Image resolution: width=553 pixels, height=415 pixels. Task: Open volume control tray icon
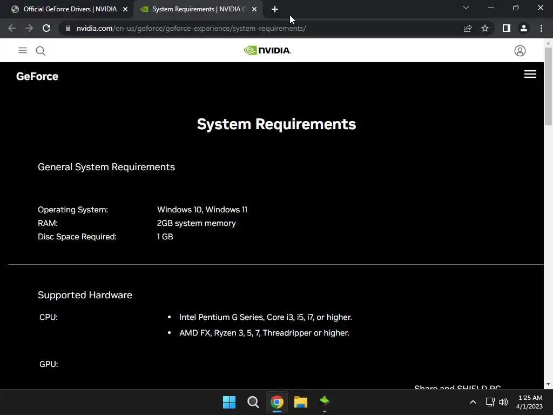point(503,402)
